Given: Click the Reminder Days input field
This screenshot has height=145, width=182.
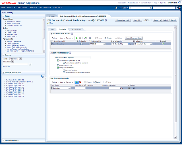Looking at the screenshot, I should [80, 88].
